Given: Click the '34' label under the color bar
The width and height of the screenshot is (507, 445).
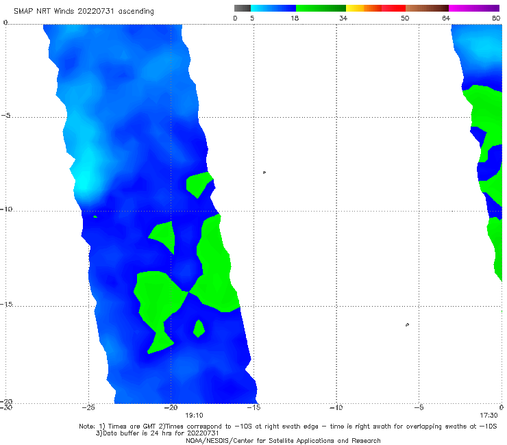Looking at the screenshot, I should pos(343,18).
